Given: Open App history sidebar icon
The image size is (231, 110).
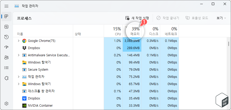Looking at the screenshot, I should (6, 37).
